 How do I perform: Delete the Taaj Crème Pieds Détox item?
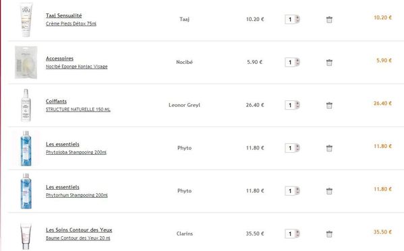click(x=329, y=20)
